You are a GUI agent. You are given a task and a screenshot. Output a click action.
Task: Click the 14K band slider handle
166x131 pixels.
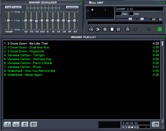pyautogui.click(x=69, y=21)
